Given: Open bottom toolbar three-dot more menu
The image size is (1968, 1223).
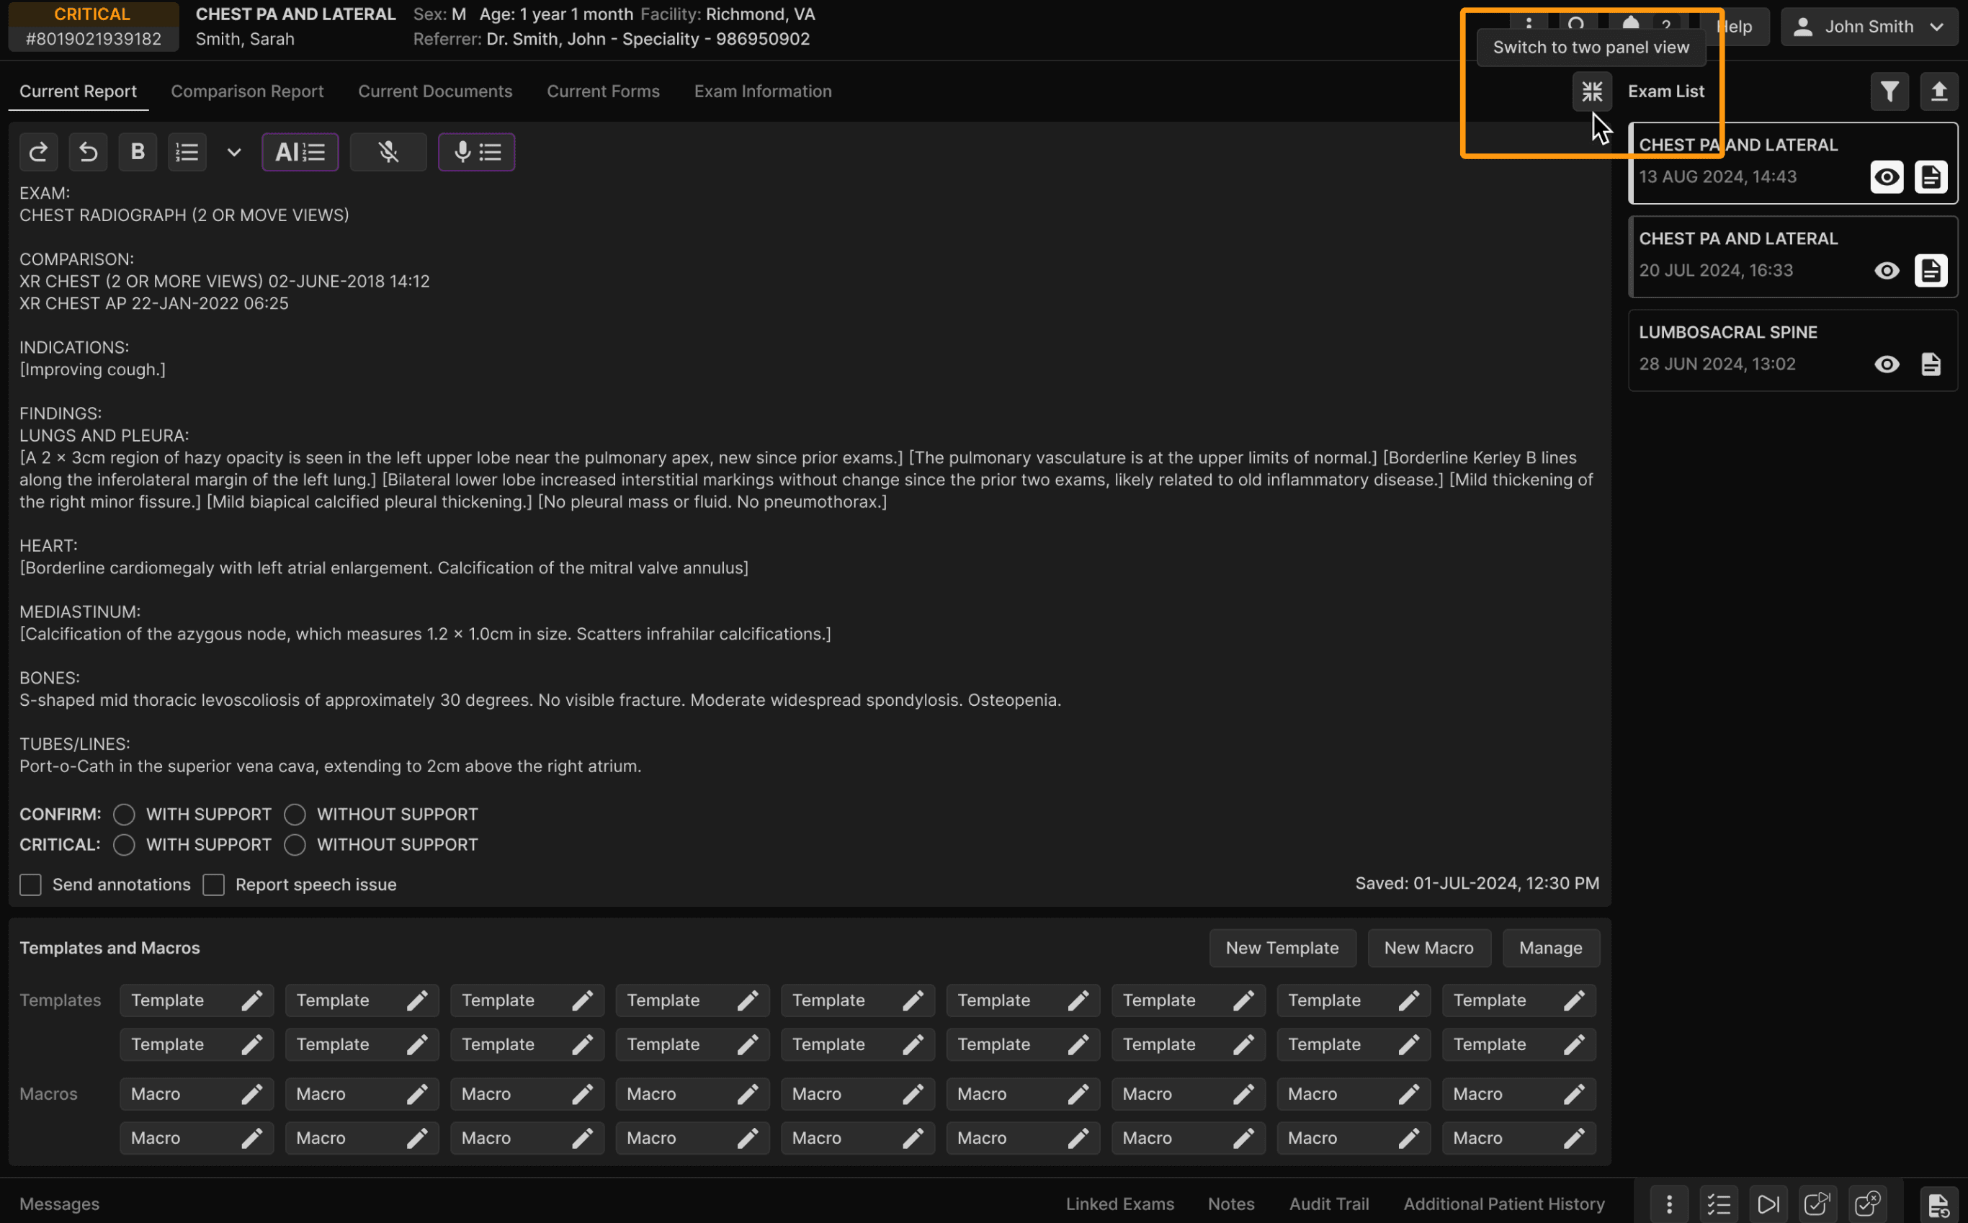Looking at the screenshot, I should click(x=1669, y=1204).
